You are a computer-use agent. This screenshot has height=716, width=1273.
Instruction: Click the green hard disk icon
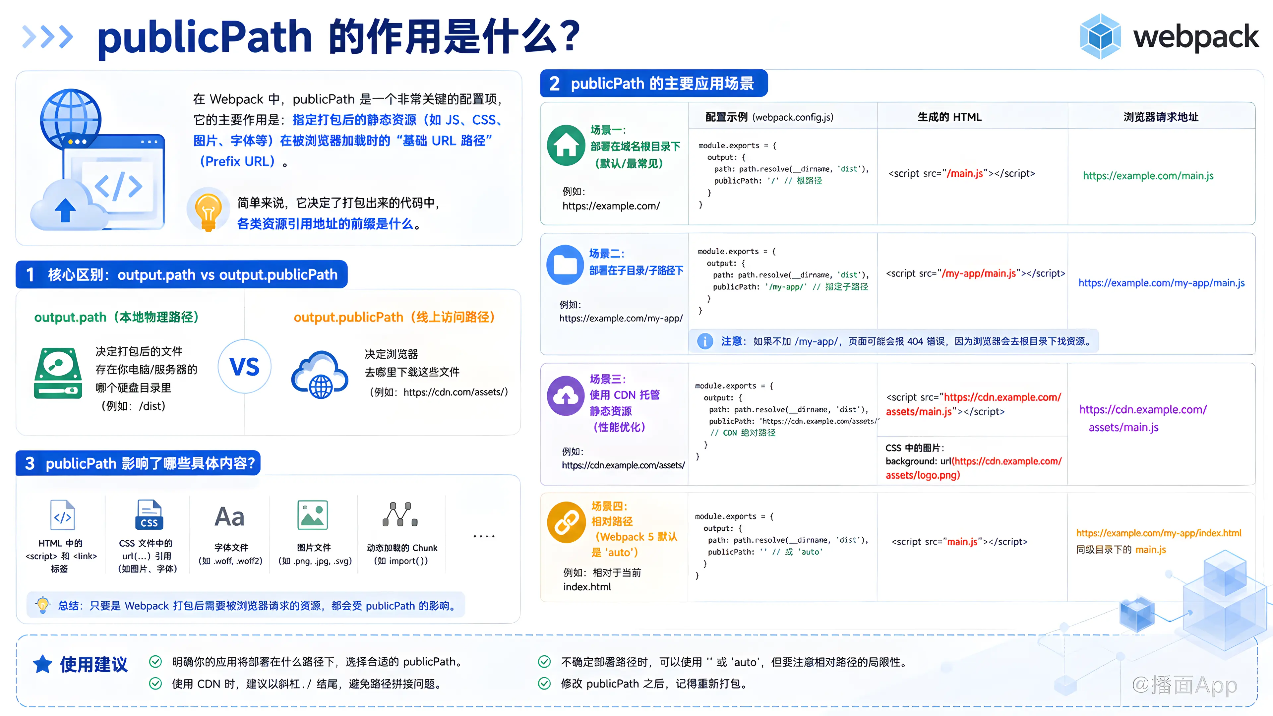[58, 373]
